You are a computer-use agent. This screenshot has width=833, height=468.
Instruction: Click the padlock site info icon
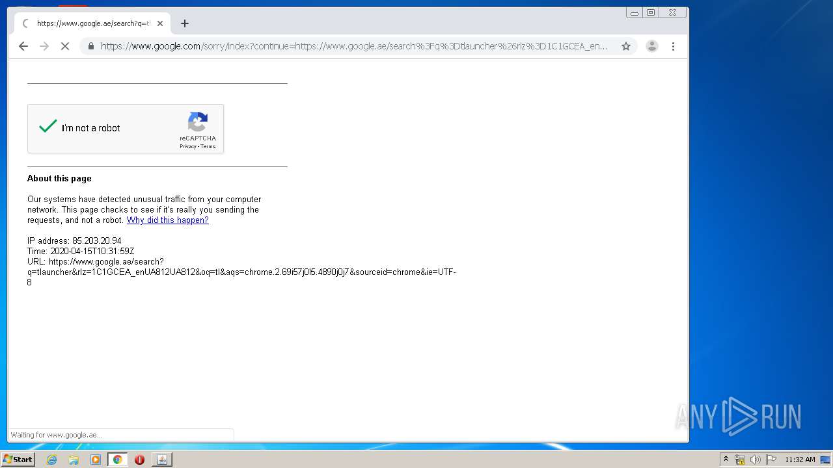(x=90, y=46)
